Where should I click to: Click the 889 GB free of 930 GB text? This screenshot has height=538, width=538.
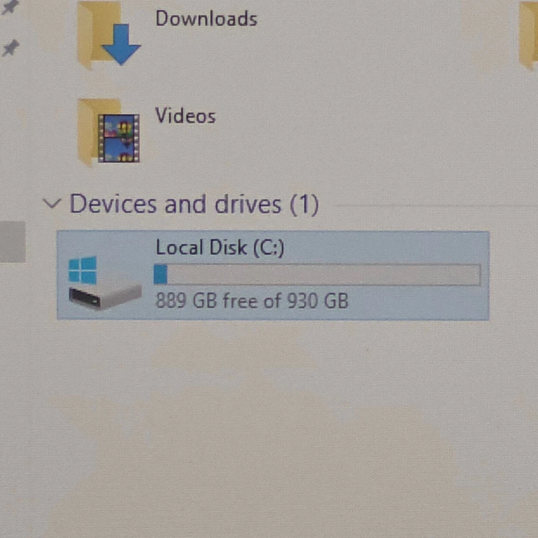pyautogui.click(x=252, y=301)
